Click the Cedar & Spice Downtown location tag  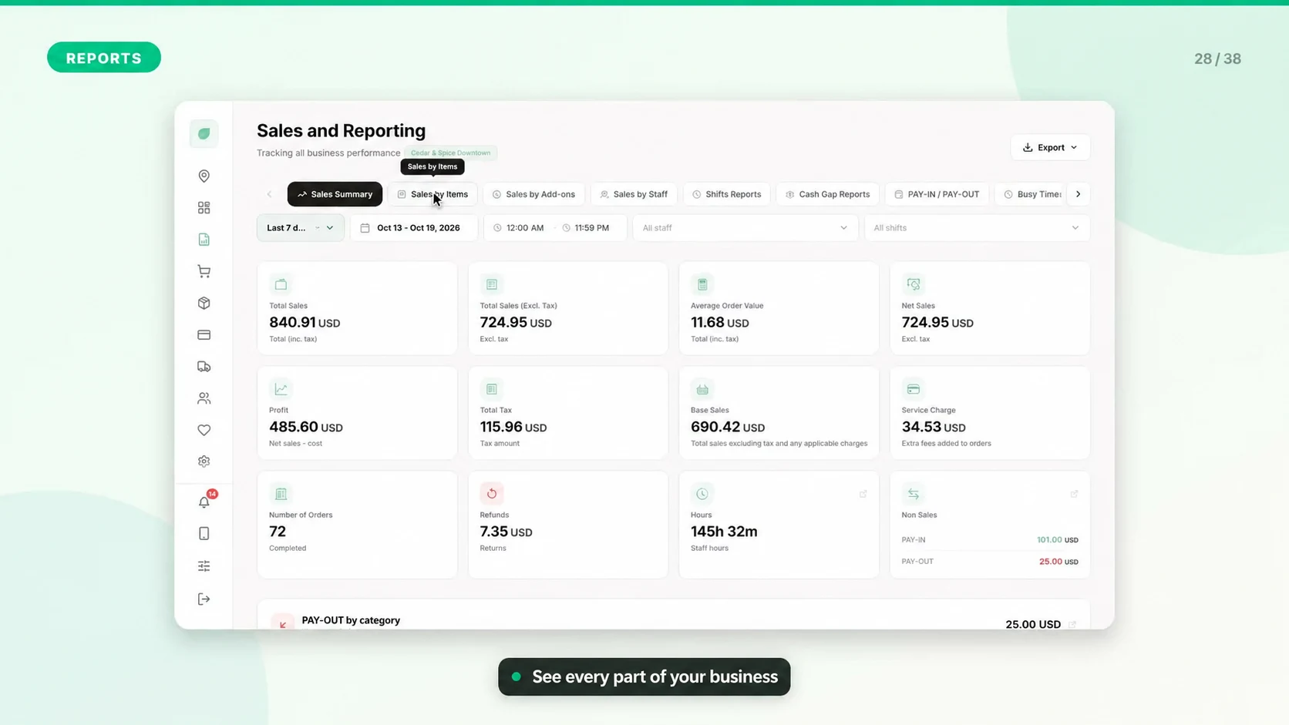tap(450, 153)
